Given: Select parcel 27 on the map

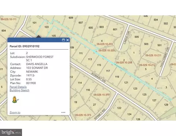Looking at the screenshot, I should point(94,105).
